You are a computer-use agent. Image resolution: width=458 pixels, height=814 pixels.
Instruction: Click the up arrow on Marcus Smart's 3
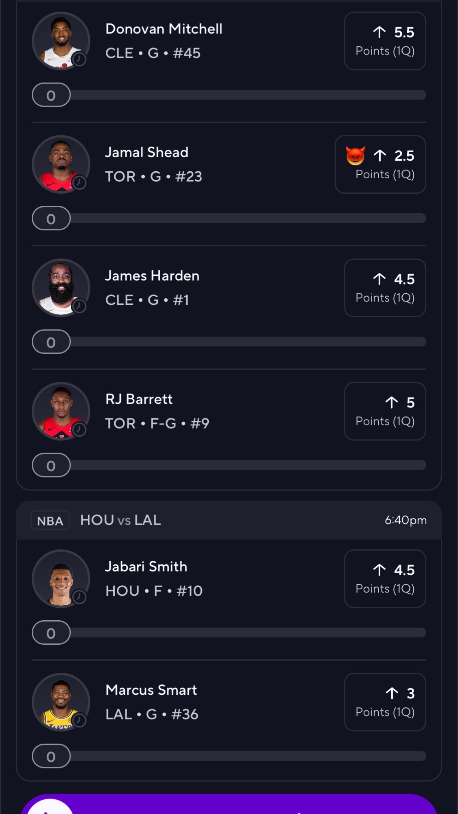click(392, 693)
